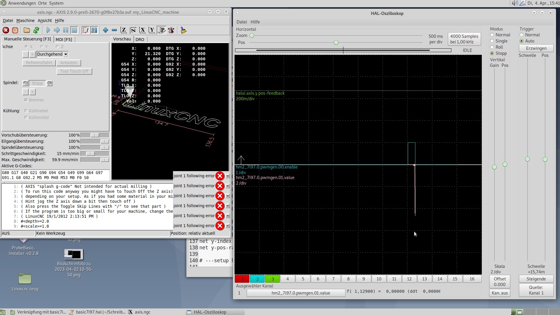Open the Durchgehend jog increment dropdown

[x=52, y=54]
